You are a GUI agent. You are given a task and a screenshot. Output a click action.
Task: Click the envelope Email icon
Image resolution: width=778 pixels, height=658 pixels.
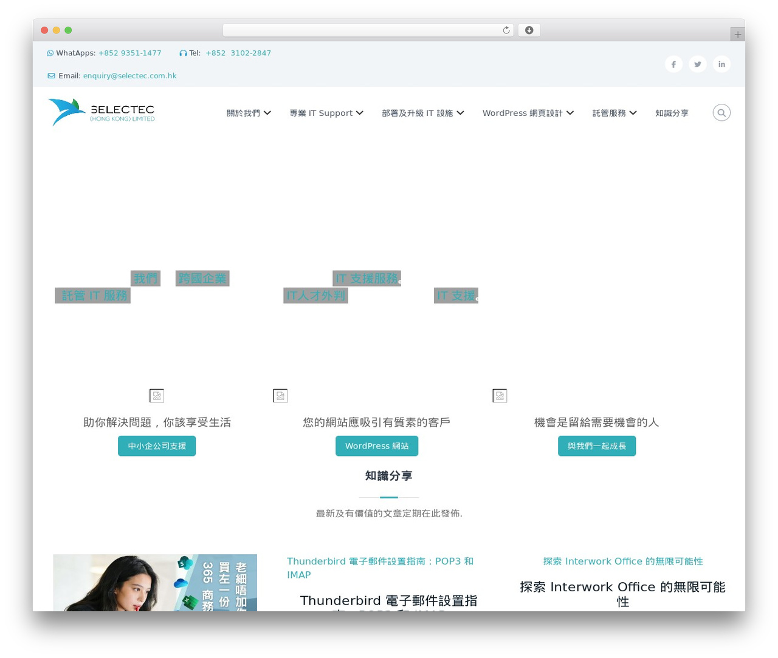[x=51, y=76]
